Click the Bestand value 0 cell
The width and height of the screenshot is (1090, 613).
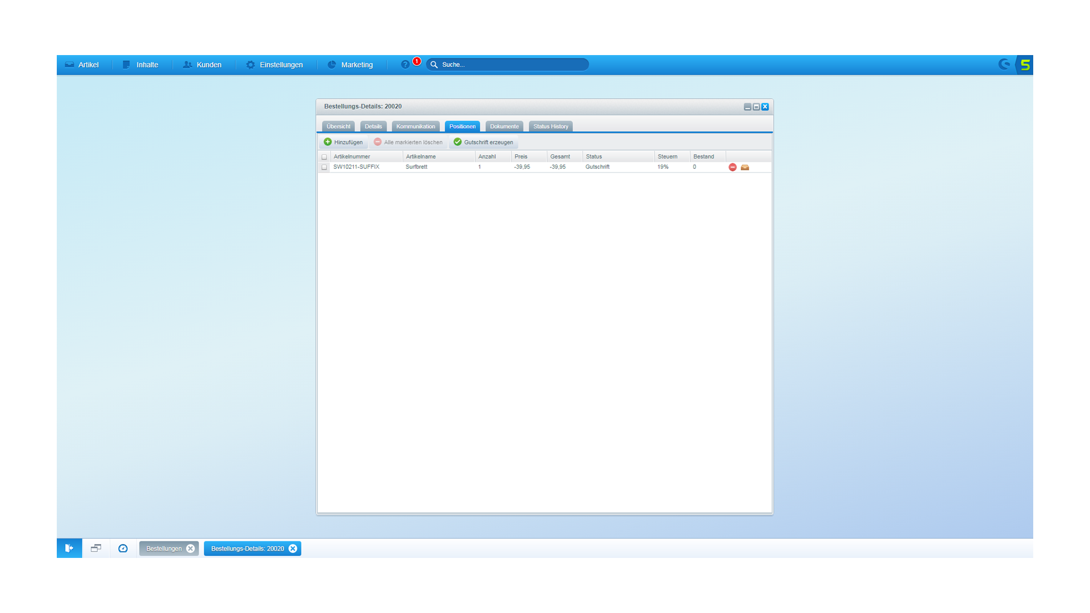click(708, 167)
